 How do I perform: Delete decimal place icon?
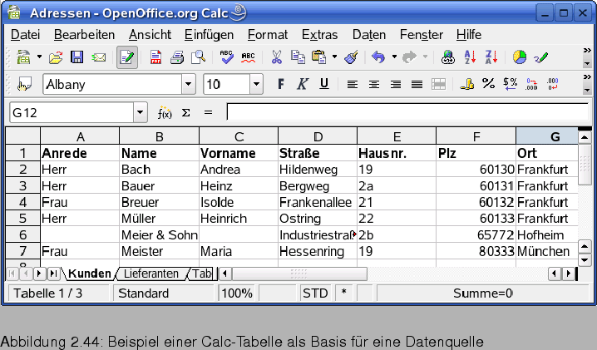pos(552,84)
